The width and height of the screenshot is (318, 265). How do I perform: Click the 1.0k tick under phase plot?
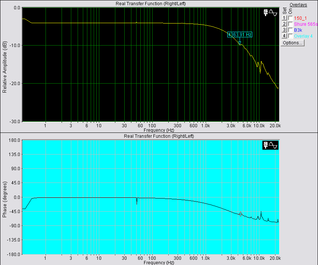(205, 258)
